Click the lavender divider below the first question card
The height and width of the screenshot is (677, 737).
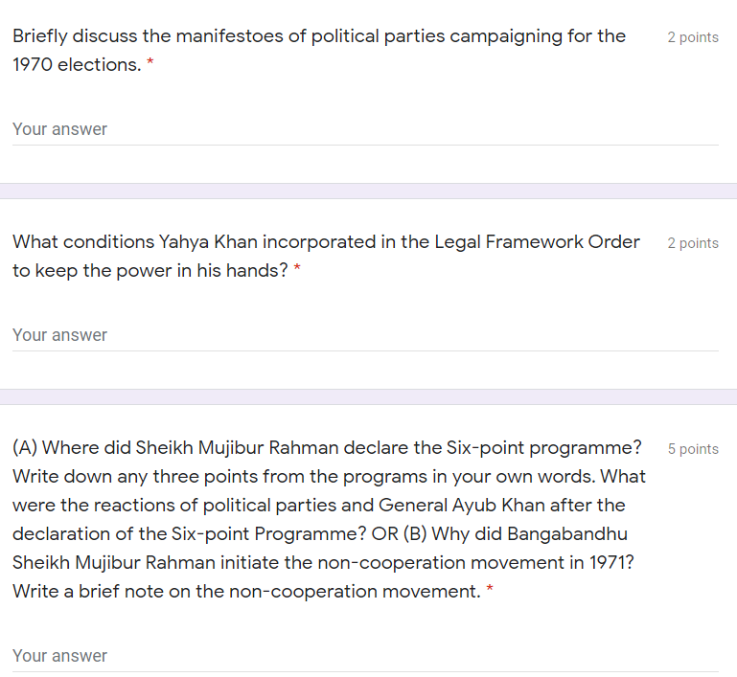click(368, 192)
